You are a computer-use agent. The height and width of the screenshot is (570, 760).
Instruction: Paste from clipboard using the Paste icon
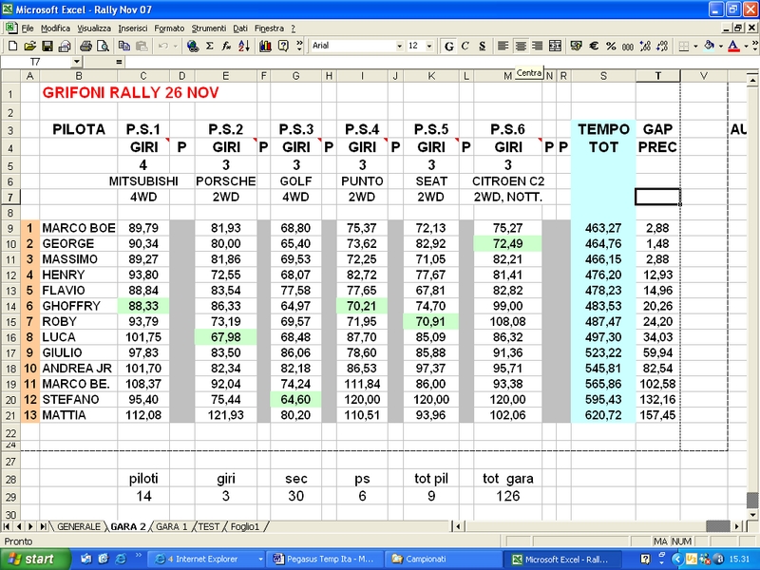click(142, 46)
